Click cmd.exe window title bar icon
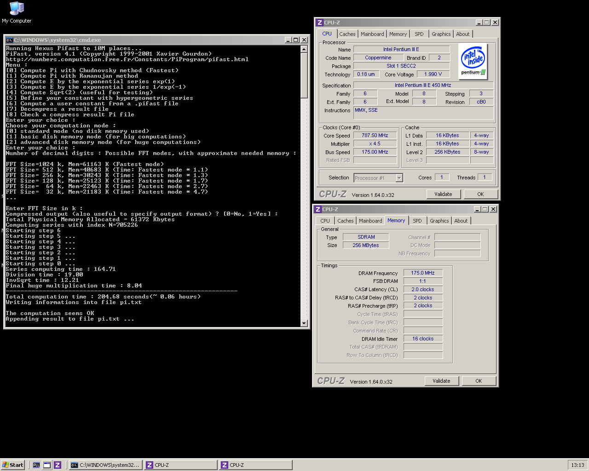Viewport: 589px width, 471px height. click(x=9, y=40)
